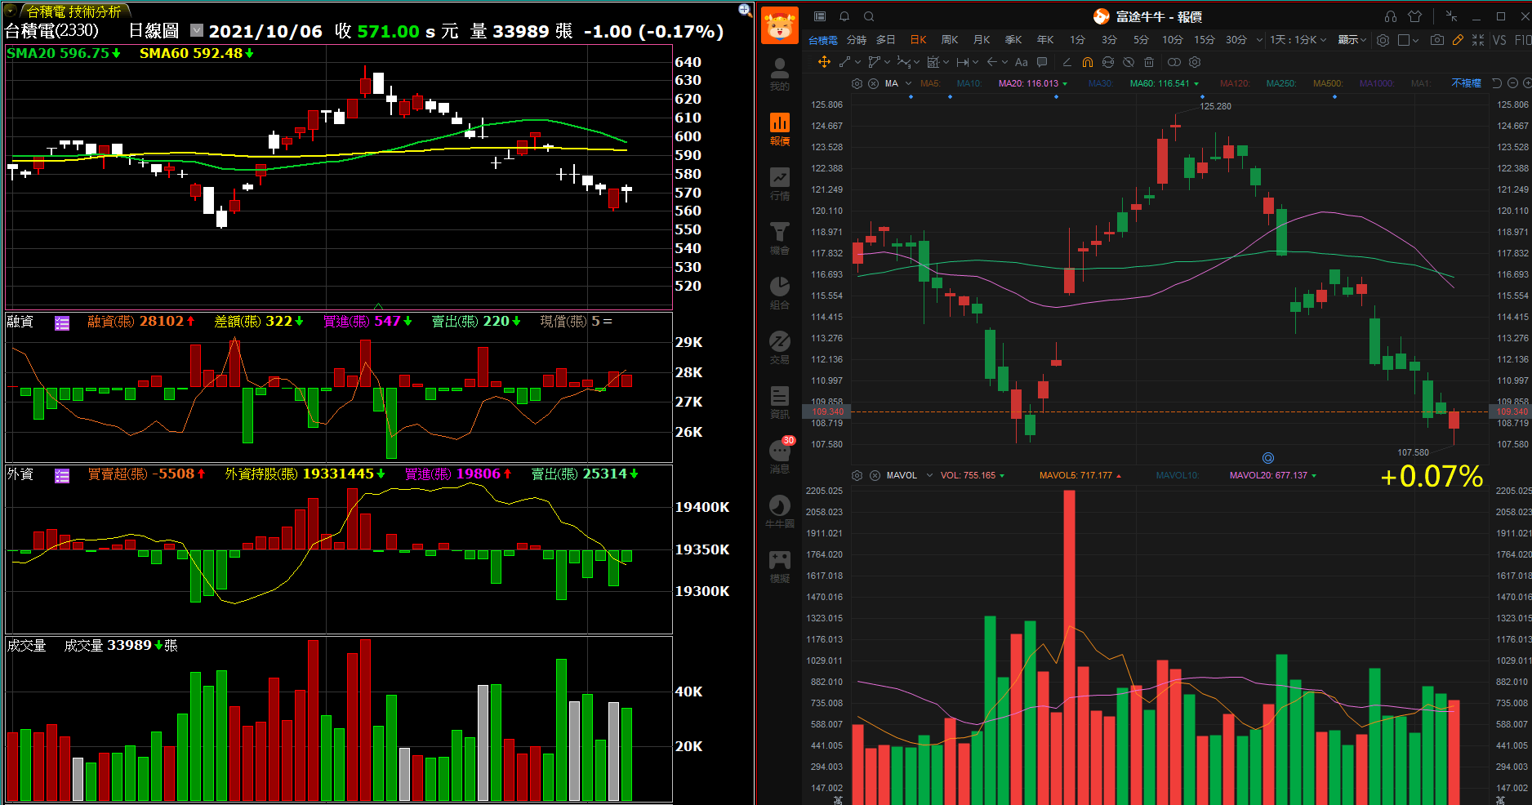Image resolution: width=1532 pixels, height=805 pixels.
Task: Click the sync drawings icon
Action: (x=1108, y=62)
